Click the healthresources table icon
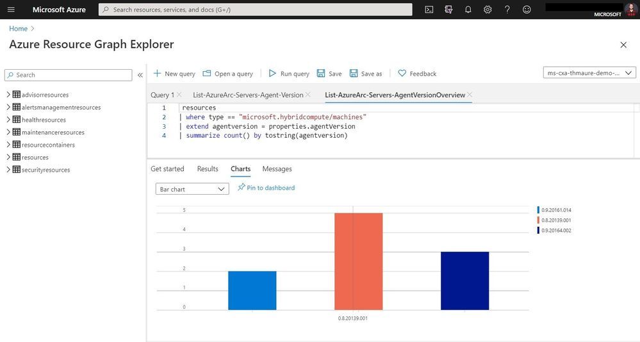 (x=16, y=120)
